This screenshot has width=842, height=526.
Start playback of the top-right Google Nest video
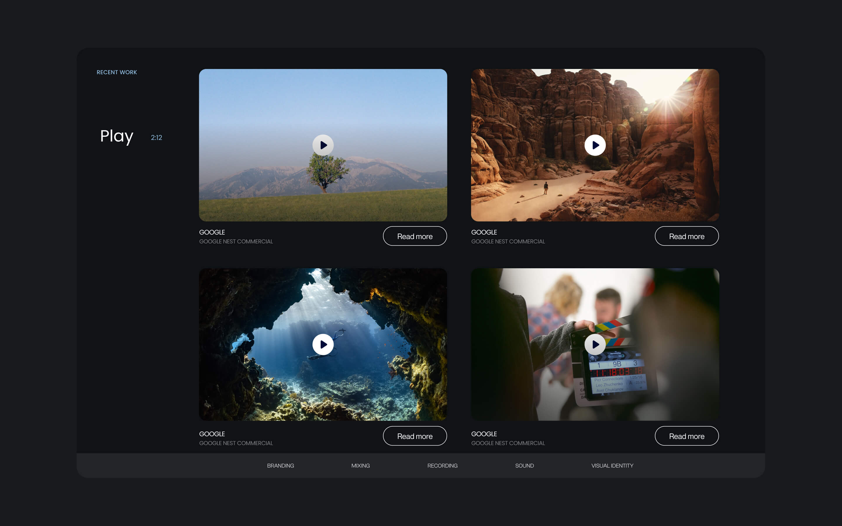(x=595, y=145)
